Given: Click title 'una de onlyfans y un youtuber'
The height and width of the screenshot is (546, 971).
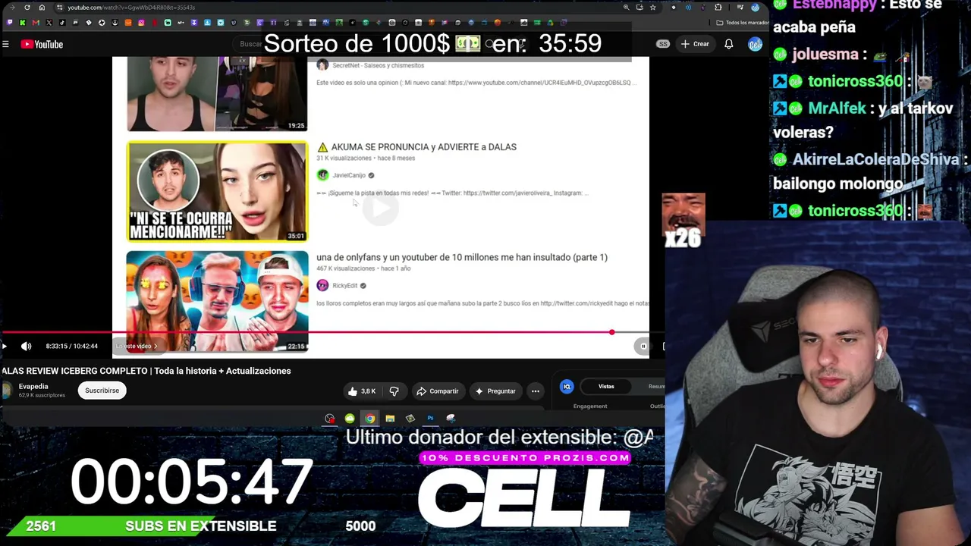Looking at the screenshot, I should (x=462, y=258).
